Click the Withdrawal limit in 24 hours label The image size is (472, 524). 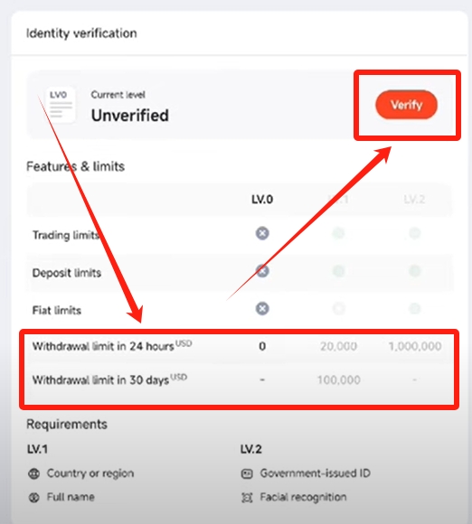click(x=112, y=346)
